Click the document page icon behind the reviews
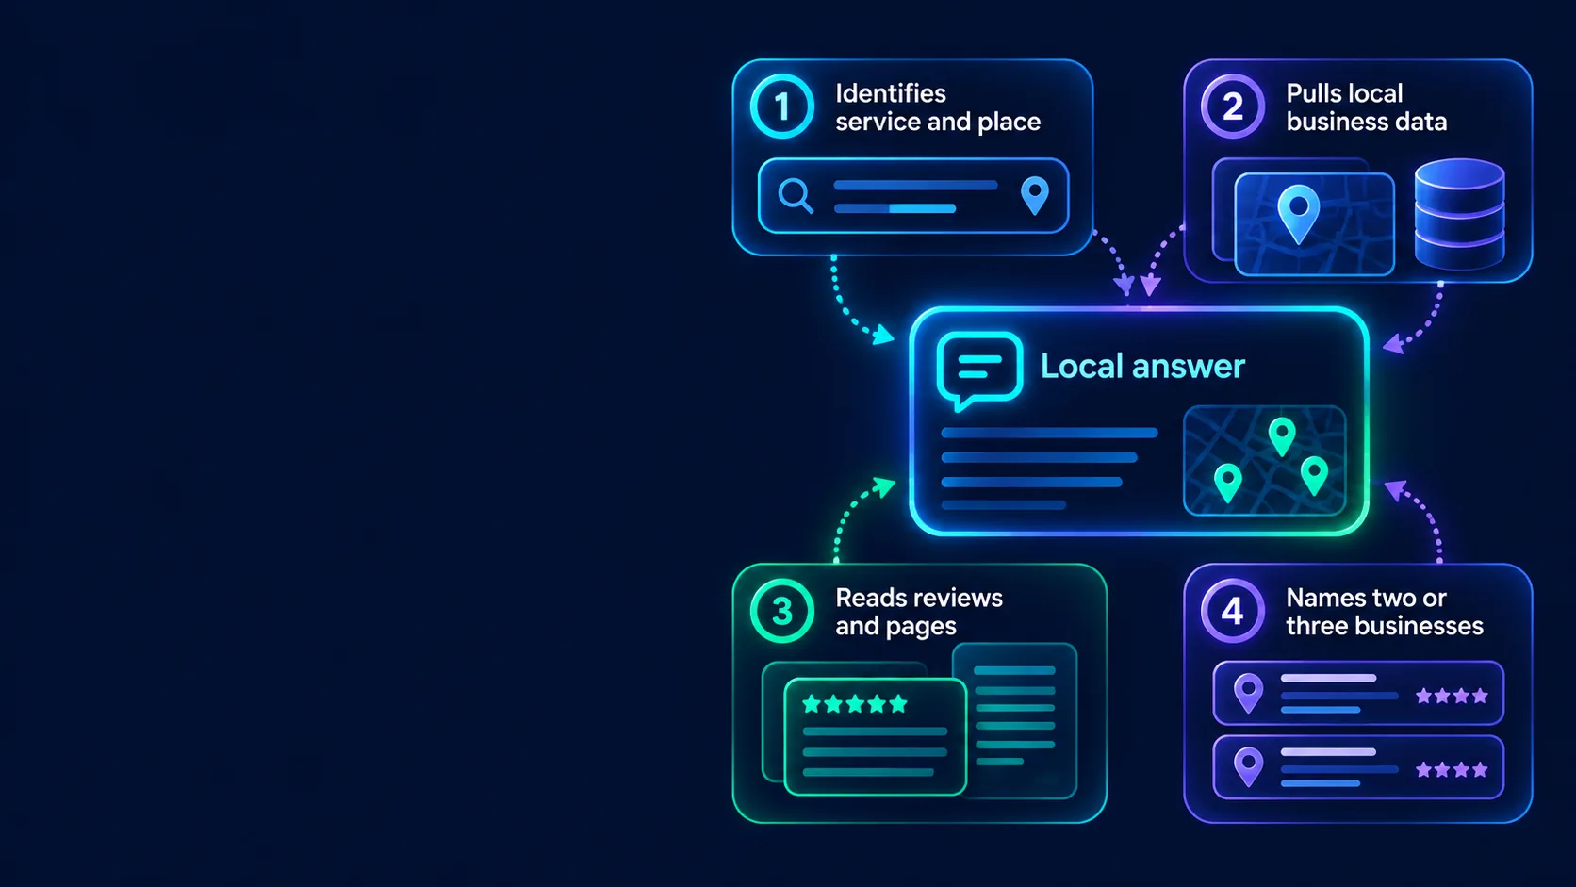The image size is (1576, 887). click(x=1015, y=720)
